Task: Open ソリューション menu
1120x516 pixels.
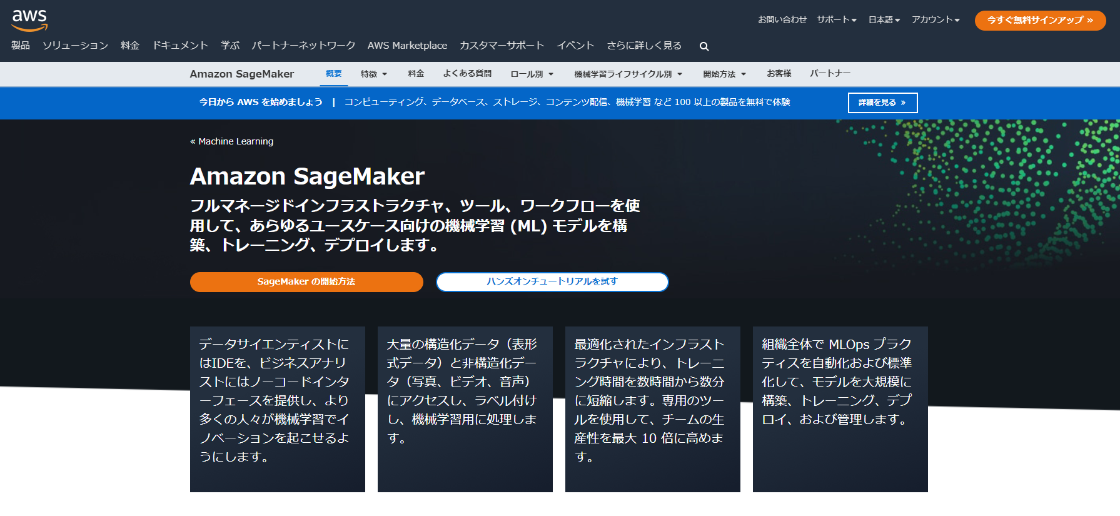Action: (75, 46)
